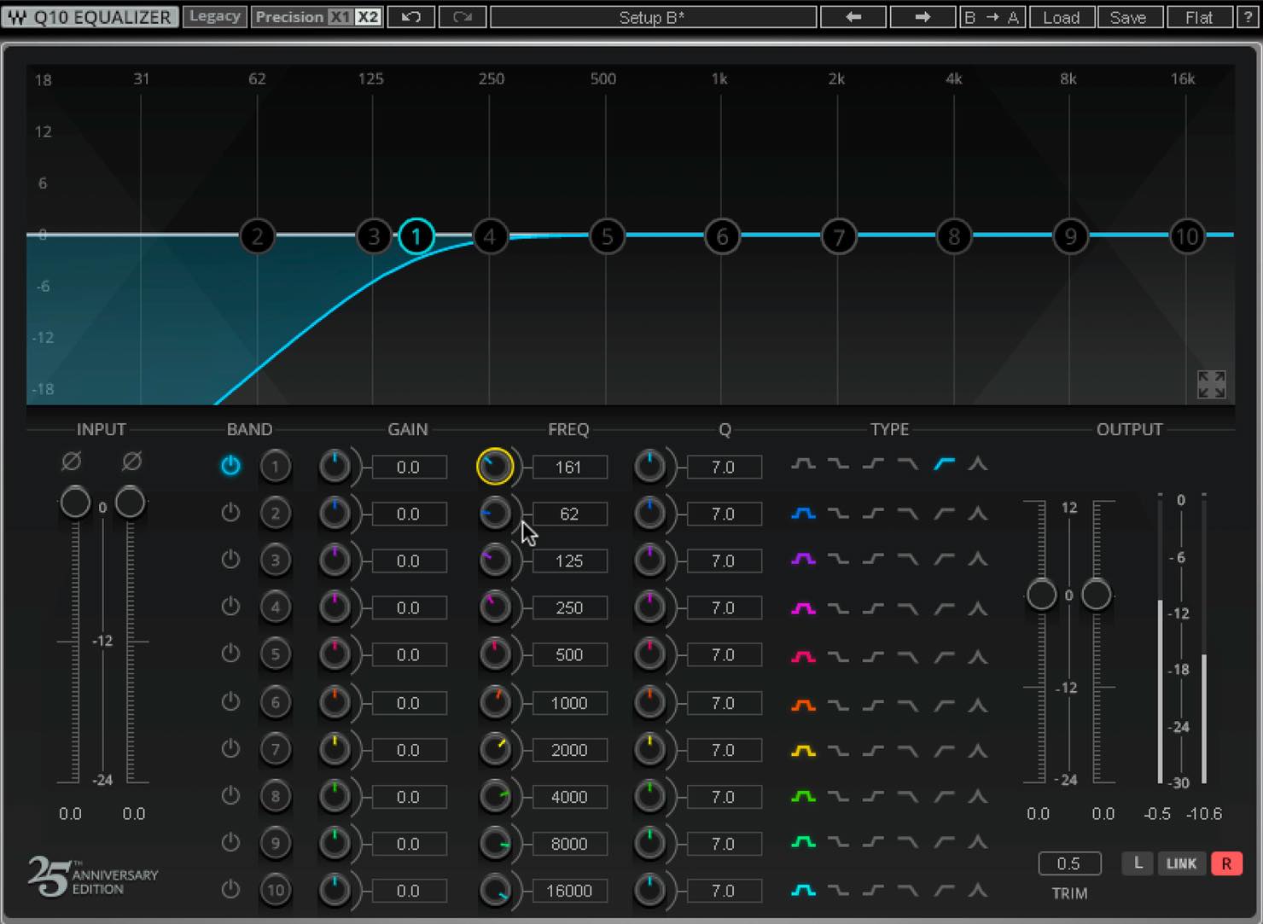Select band 9 number button
The width and height of the screenshot is (1263, 924).
click(x=275, y=843)
